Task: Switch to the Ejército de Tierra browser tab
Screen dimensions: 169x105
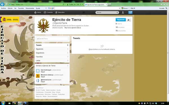Action: click(x=96, y=5)
